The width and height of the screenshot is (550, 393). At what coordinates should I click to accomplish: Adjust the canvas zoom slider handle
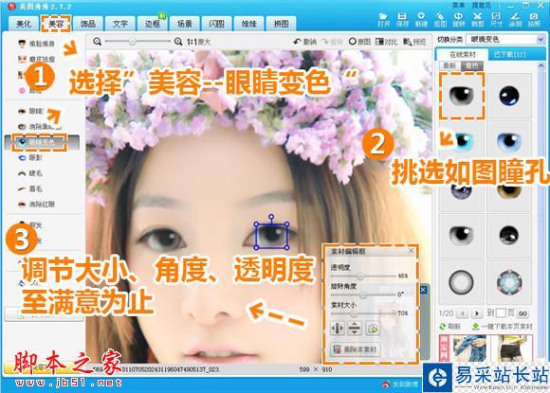point(132,42)
